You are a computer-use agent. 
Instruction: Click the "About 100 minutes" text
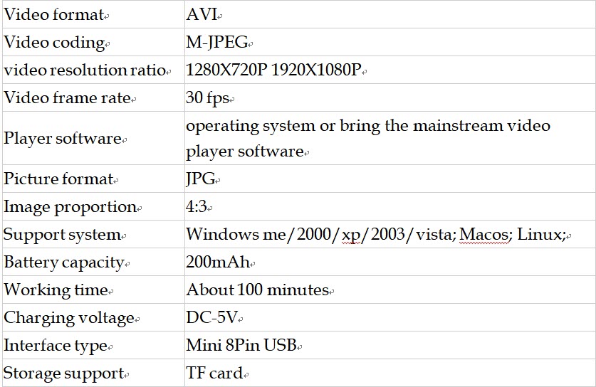[257, 290]
